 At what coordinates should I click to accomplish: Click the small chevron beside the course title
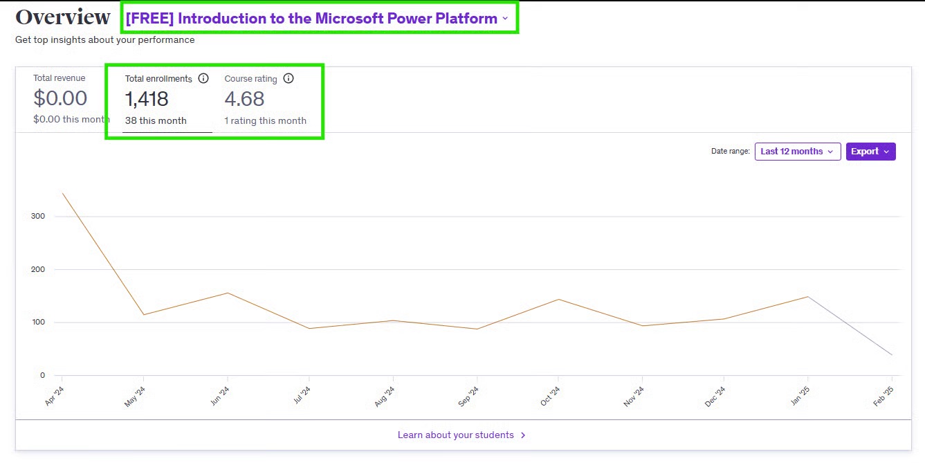pos(505,19)
